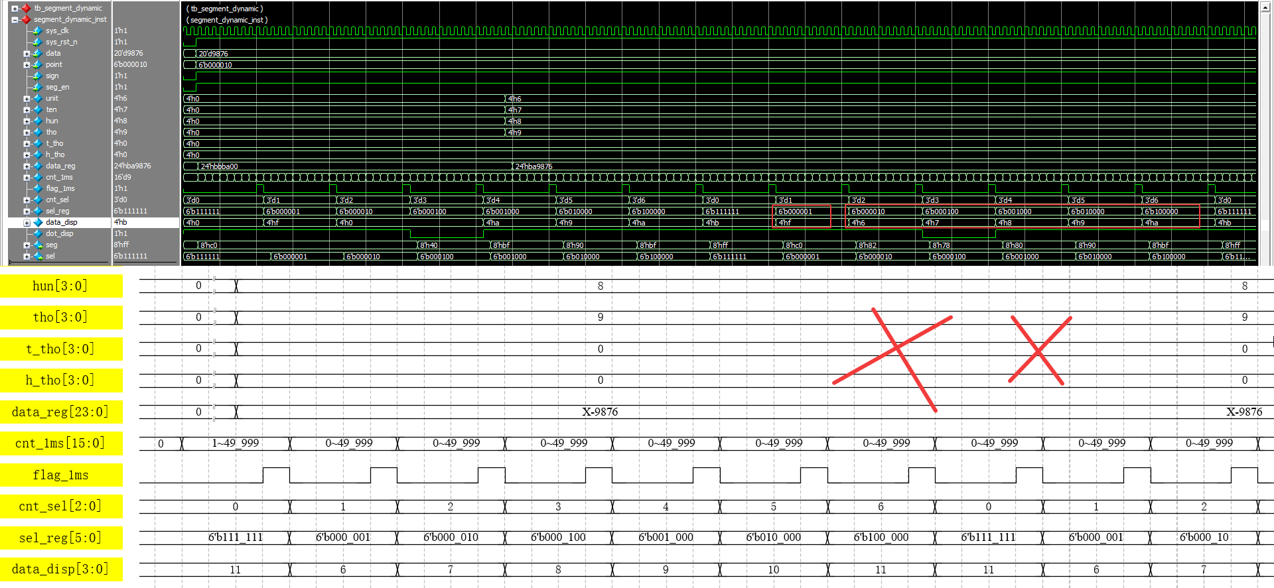Expand the unit bus signal
The width and height of the screenshot is (1274, 588).
point(27,99)
